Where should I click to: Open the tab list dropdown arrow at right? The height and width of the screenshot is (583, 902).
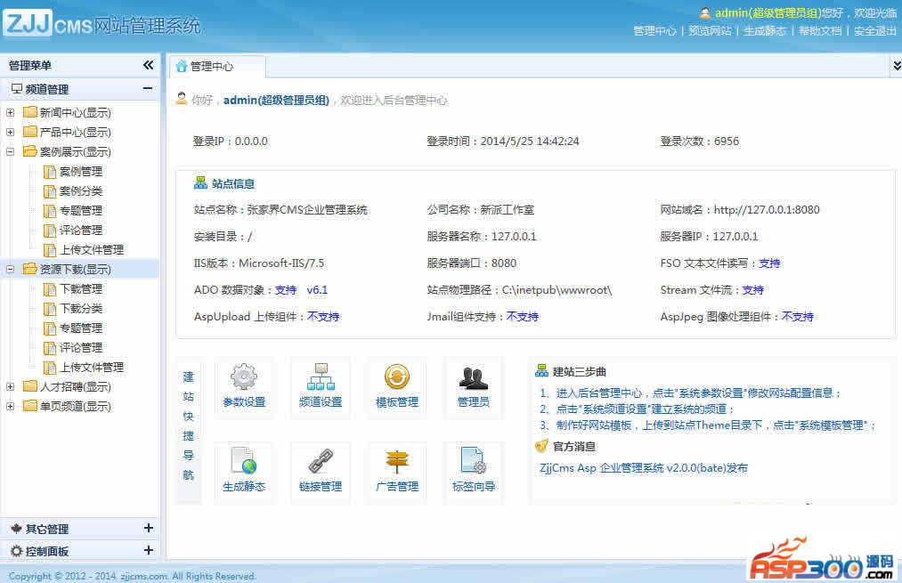897,66
